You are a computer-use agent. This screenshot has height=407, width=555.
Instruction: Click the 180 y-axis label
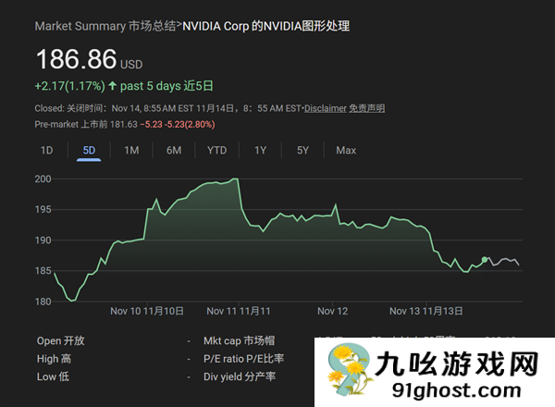[x=43, y=302]
